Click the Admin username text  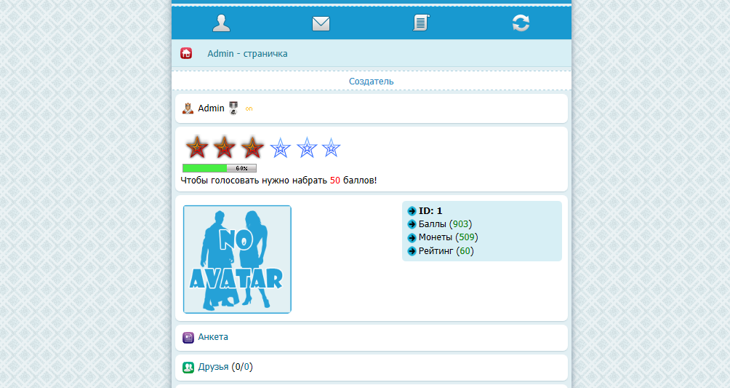click(211, 108)
